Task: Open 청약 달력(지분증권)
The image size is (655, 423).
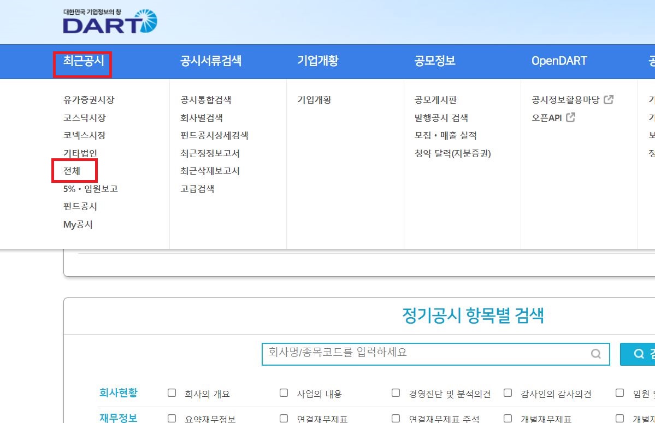Action: 453,153
